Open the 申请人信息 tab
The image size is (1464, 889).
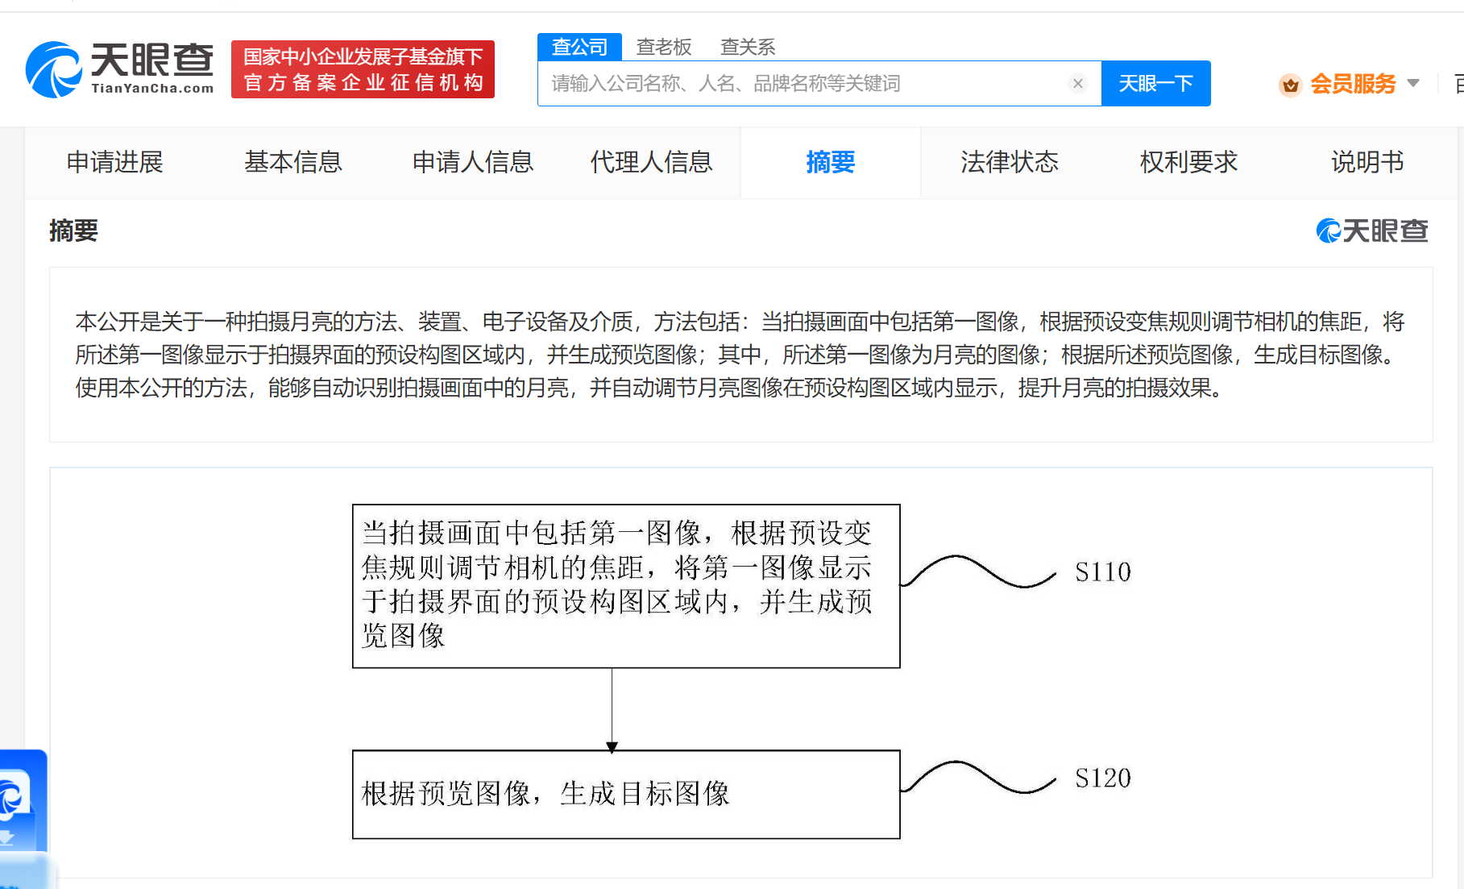[x=473, y=163]
